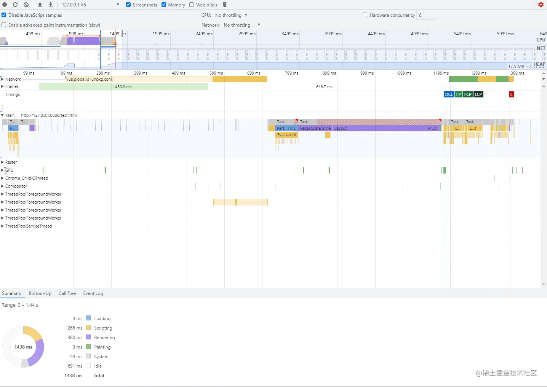This screenshot has height=387, width=547.
Task: Open the Network throttling dropdown
Action: click(x=242, y=25)
